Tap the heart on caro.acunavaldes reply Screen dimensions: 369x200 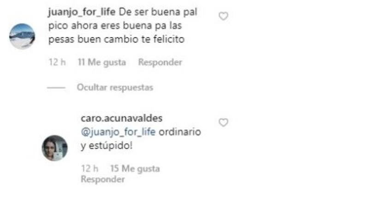point(223,122)
